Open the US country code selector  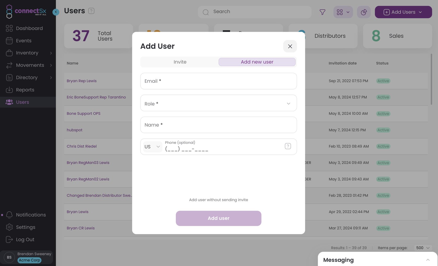tap(152, 146)
